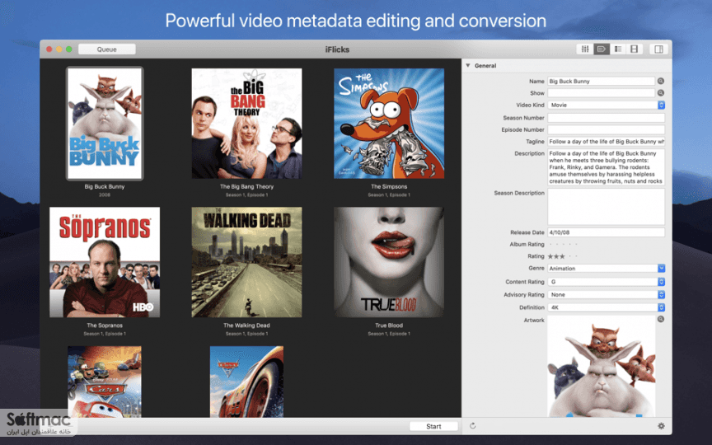This screenshot has height=445, width=712.
Task: Select the metadata tag toolbar tab
Action: pos(602,49)
